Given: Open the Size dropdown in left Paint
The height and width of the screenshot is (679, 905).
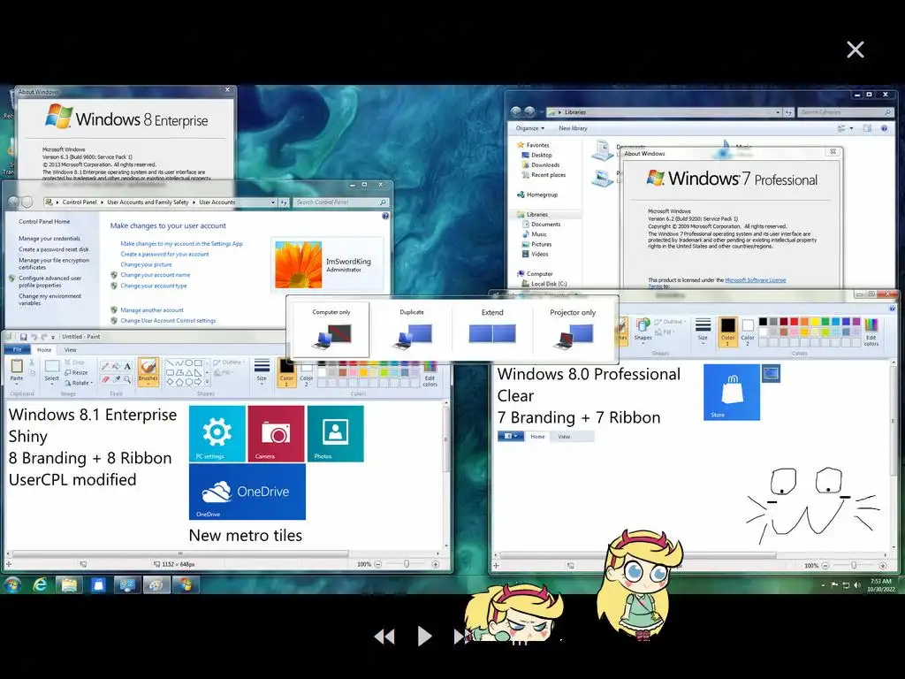Looking at the screenshot, I should coord(262,370).
